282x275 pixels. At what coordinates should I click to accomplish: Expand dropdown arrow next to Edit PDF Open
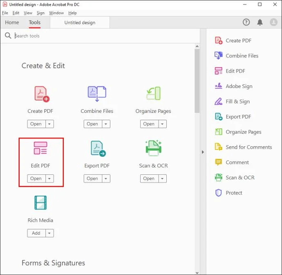[x=49, y=178]
